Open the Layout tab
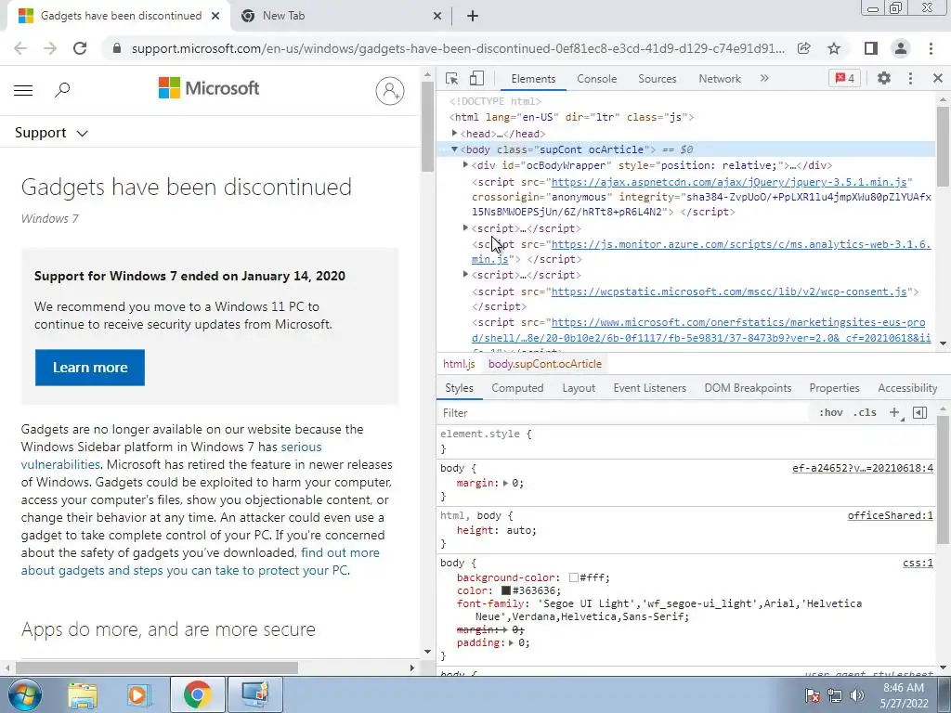 click(x=579, y=388)
